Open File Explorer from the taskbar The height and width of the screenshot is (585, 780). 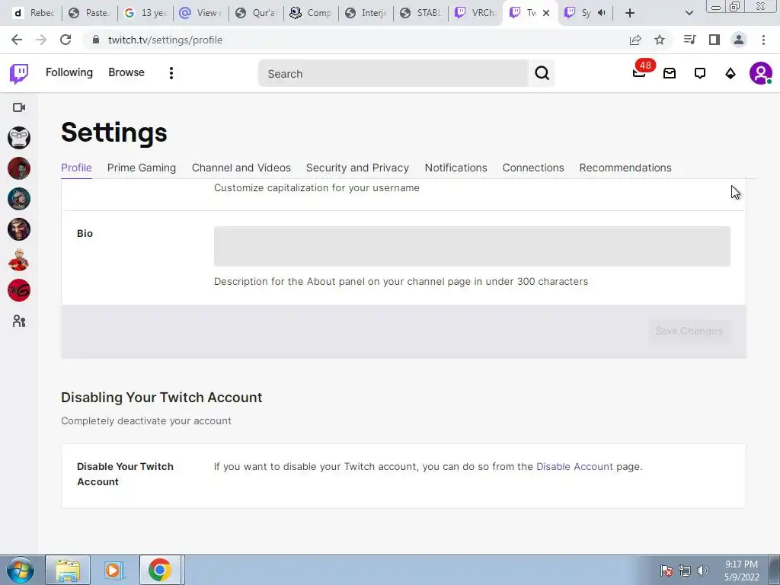pos(68,570)
